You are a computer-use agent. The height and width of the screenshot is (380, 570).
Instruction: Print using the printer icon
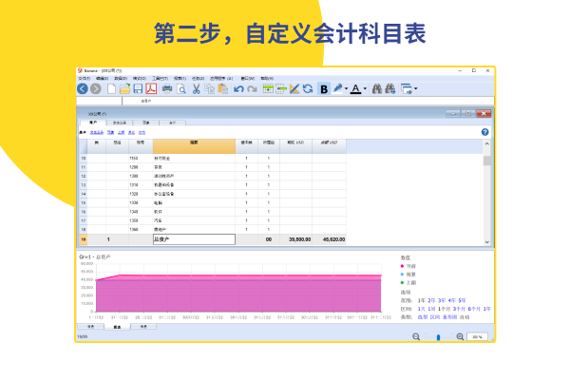click(167, 88)
